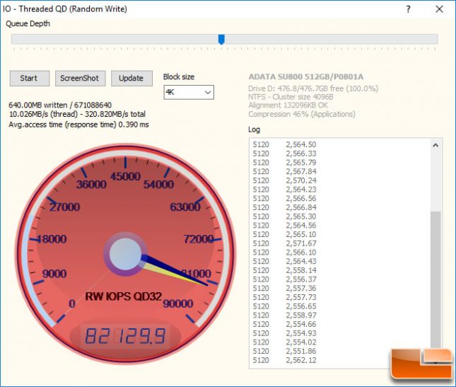Click the 320.820MB/s total throughput text

click(115, 114)
